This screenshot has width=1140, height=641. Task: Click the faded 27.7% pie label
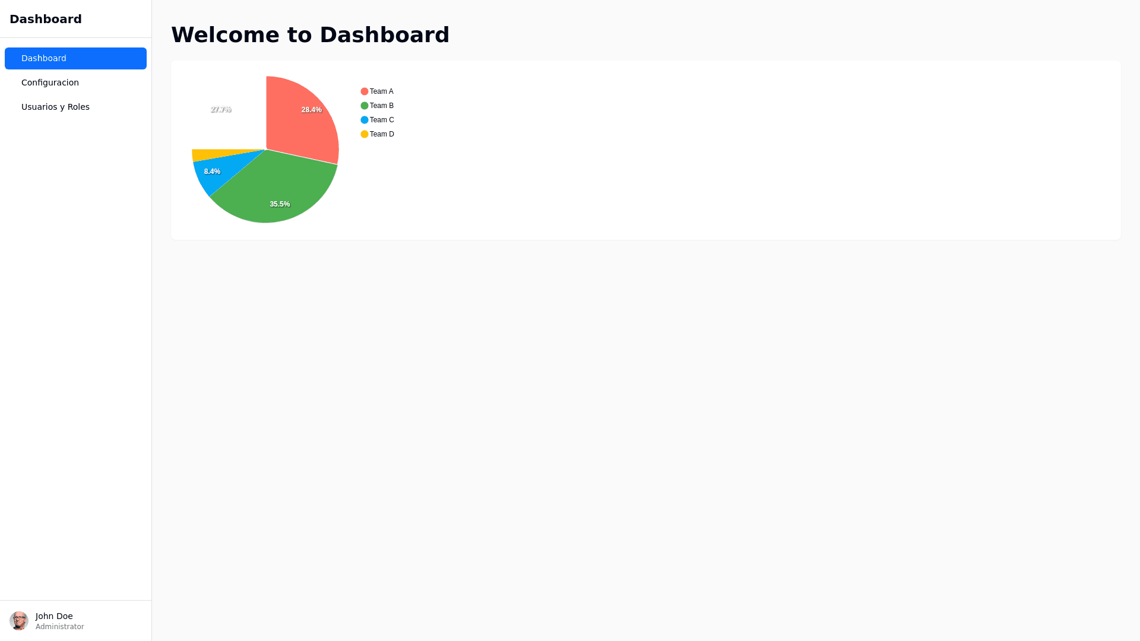click(x=221, y=109)
